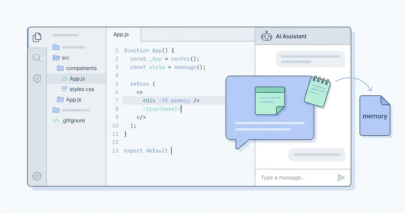Open the blue memory file icon
Image resolution: width=405 pixels, height=213 pixels.
375,116
